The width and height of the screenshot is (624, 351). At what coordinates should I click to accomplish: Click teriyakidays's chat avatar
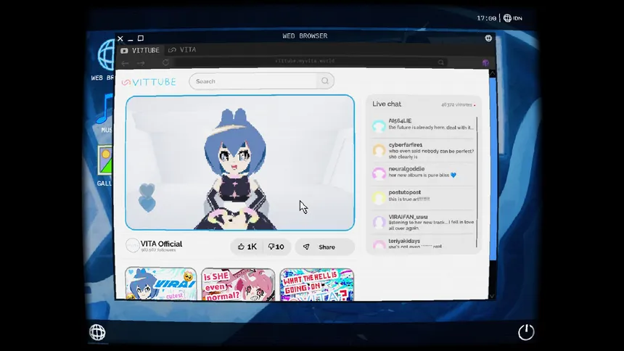point(379,244)
